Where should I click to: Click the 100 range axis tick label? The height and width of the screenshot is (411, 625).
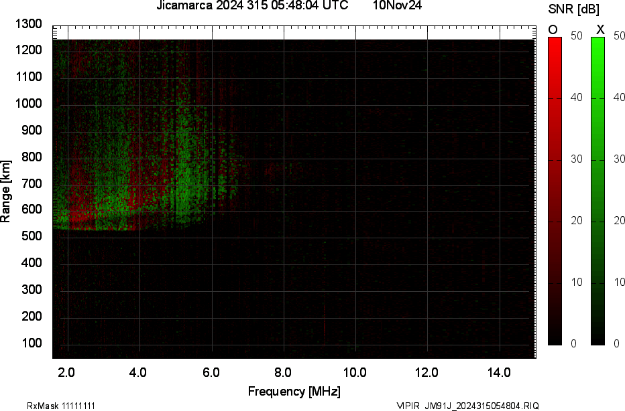tap(32, 343)
